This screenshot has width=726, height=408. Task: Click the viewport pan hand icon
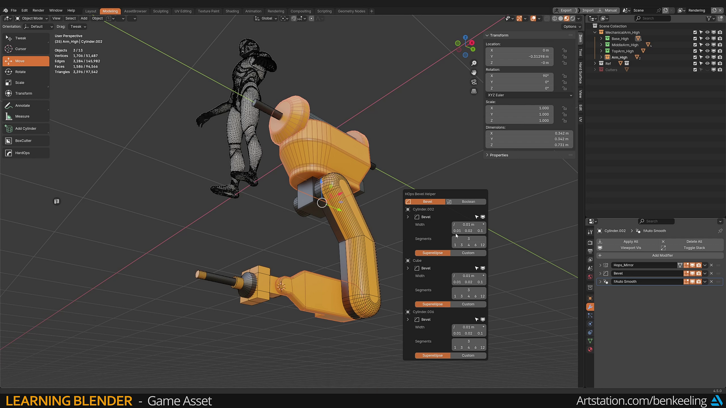(x=474, y=73)
